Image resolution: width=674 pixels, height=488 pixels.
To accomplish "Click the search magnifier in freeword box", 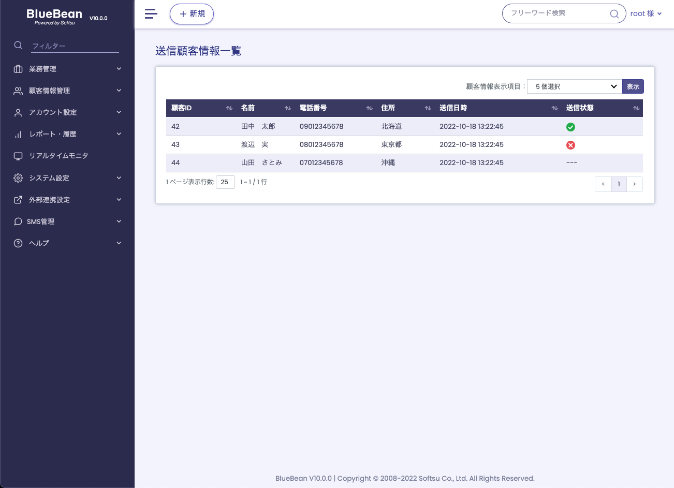I will click(x=614, y=14).
